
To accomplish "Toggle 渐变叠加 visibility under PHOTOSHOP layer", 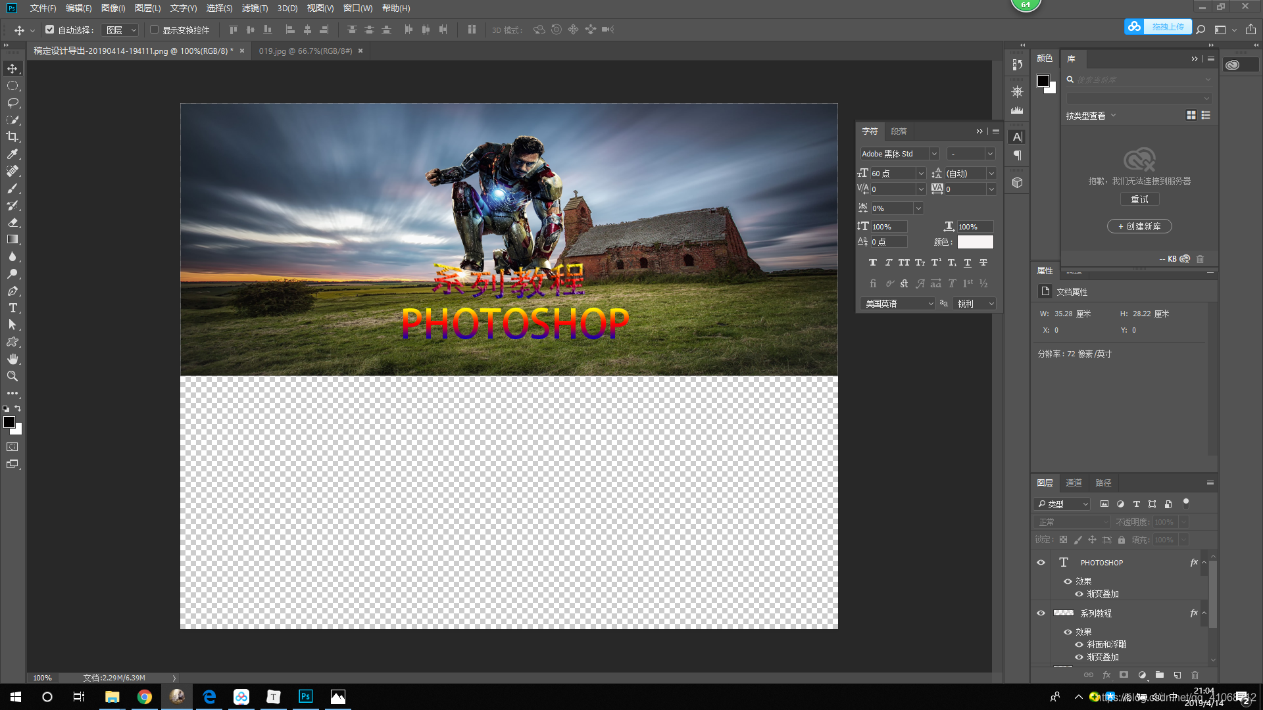I will pos(1079,594).
